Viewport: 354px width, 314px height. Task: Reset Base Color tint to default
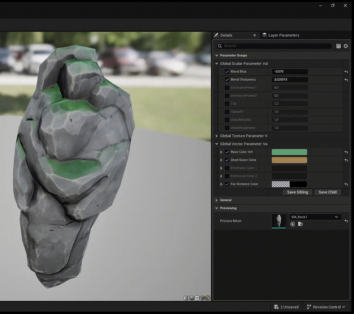click(x=346, y=152)
